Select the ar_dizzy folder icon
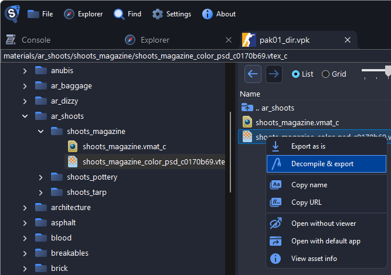 pyautogui.click(x=41, y=101)
